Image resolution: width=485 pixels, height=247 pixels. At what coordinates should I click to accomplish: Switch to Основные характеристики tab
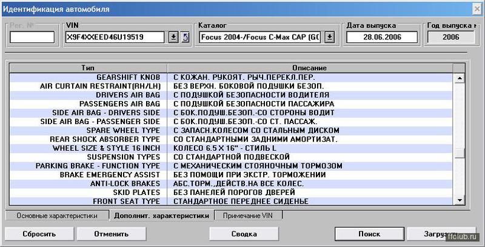click(x=57, y=216)
